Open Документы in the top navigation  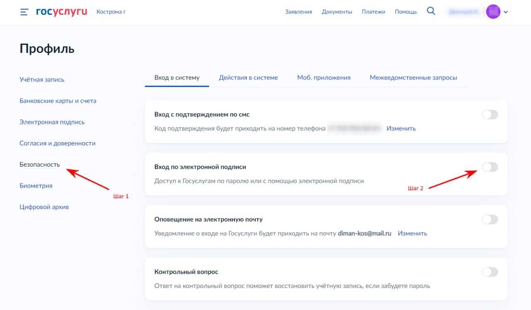point(337,12)
